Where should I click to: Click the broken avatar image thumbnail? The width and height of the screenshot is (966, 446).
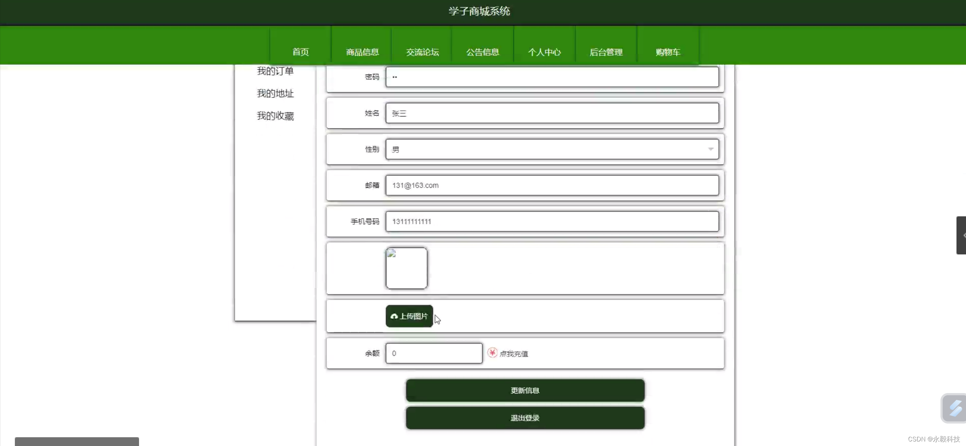pos(406,268)
